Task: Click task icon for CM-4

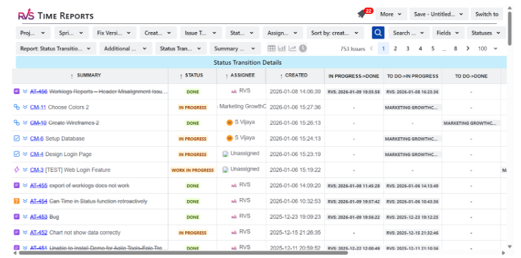Action: 17,154
